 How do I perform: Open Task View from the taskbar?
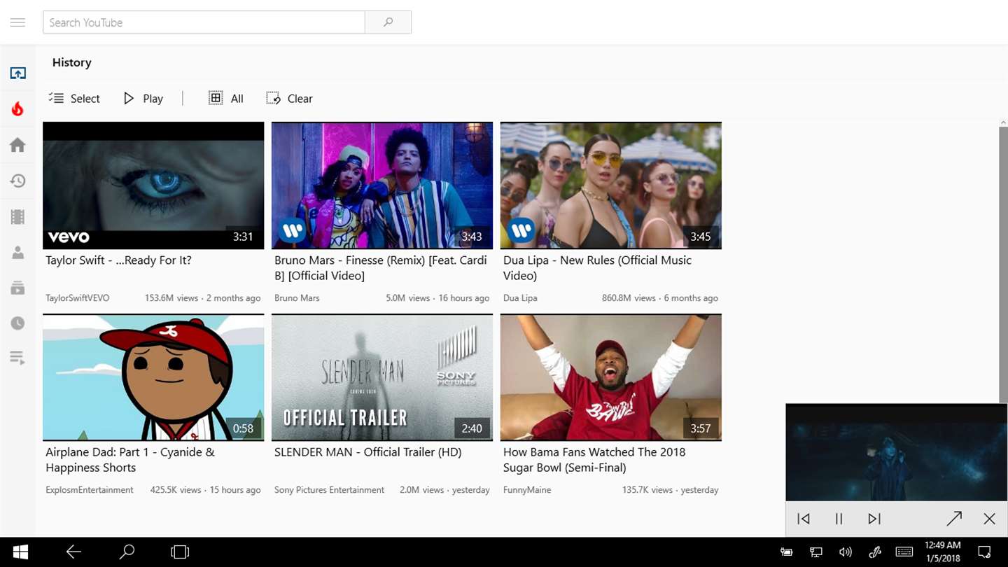[180, 552]
